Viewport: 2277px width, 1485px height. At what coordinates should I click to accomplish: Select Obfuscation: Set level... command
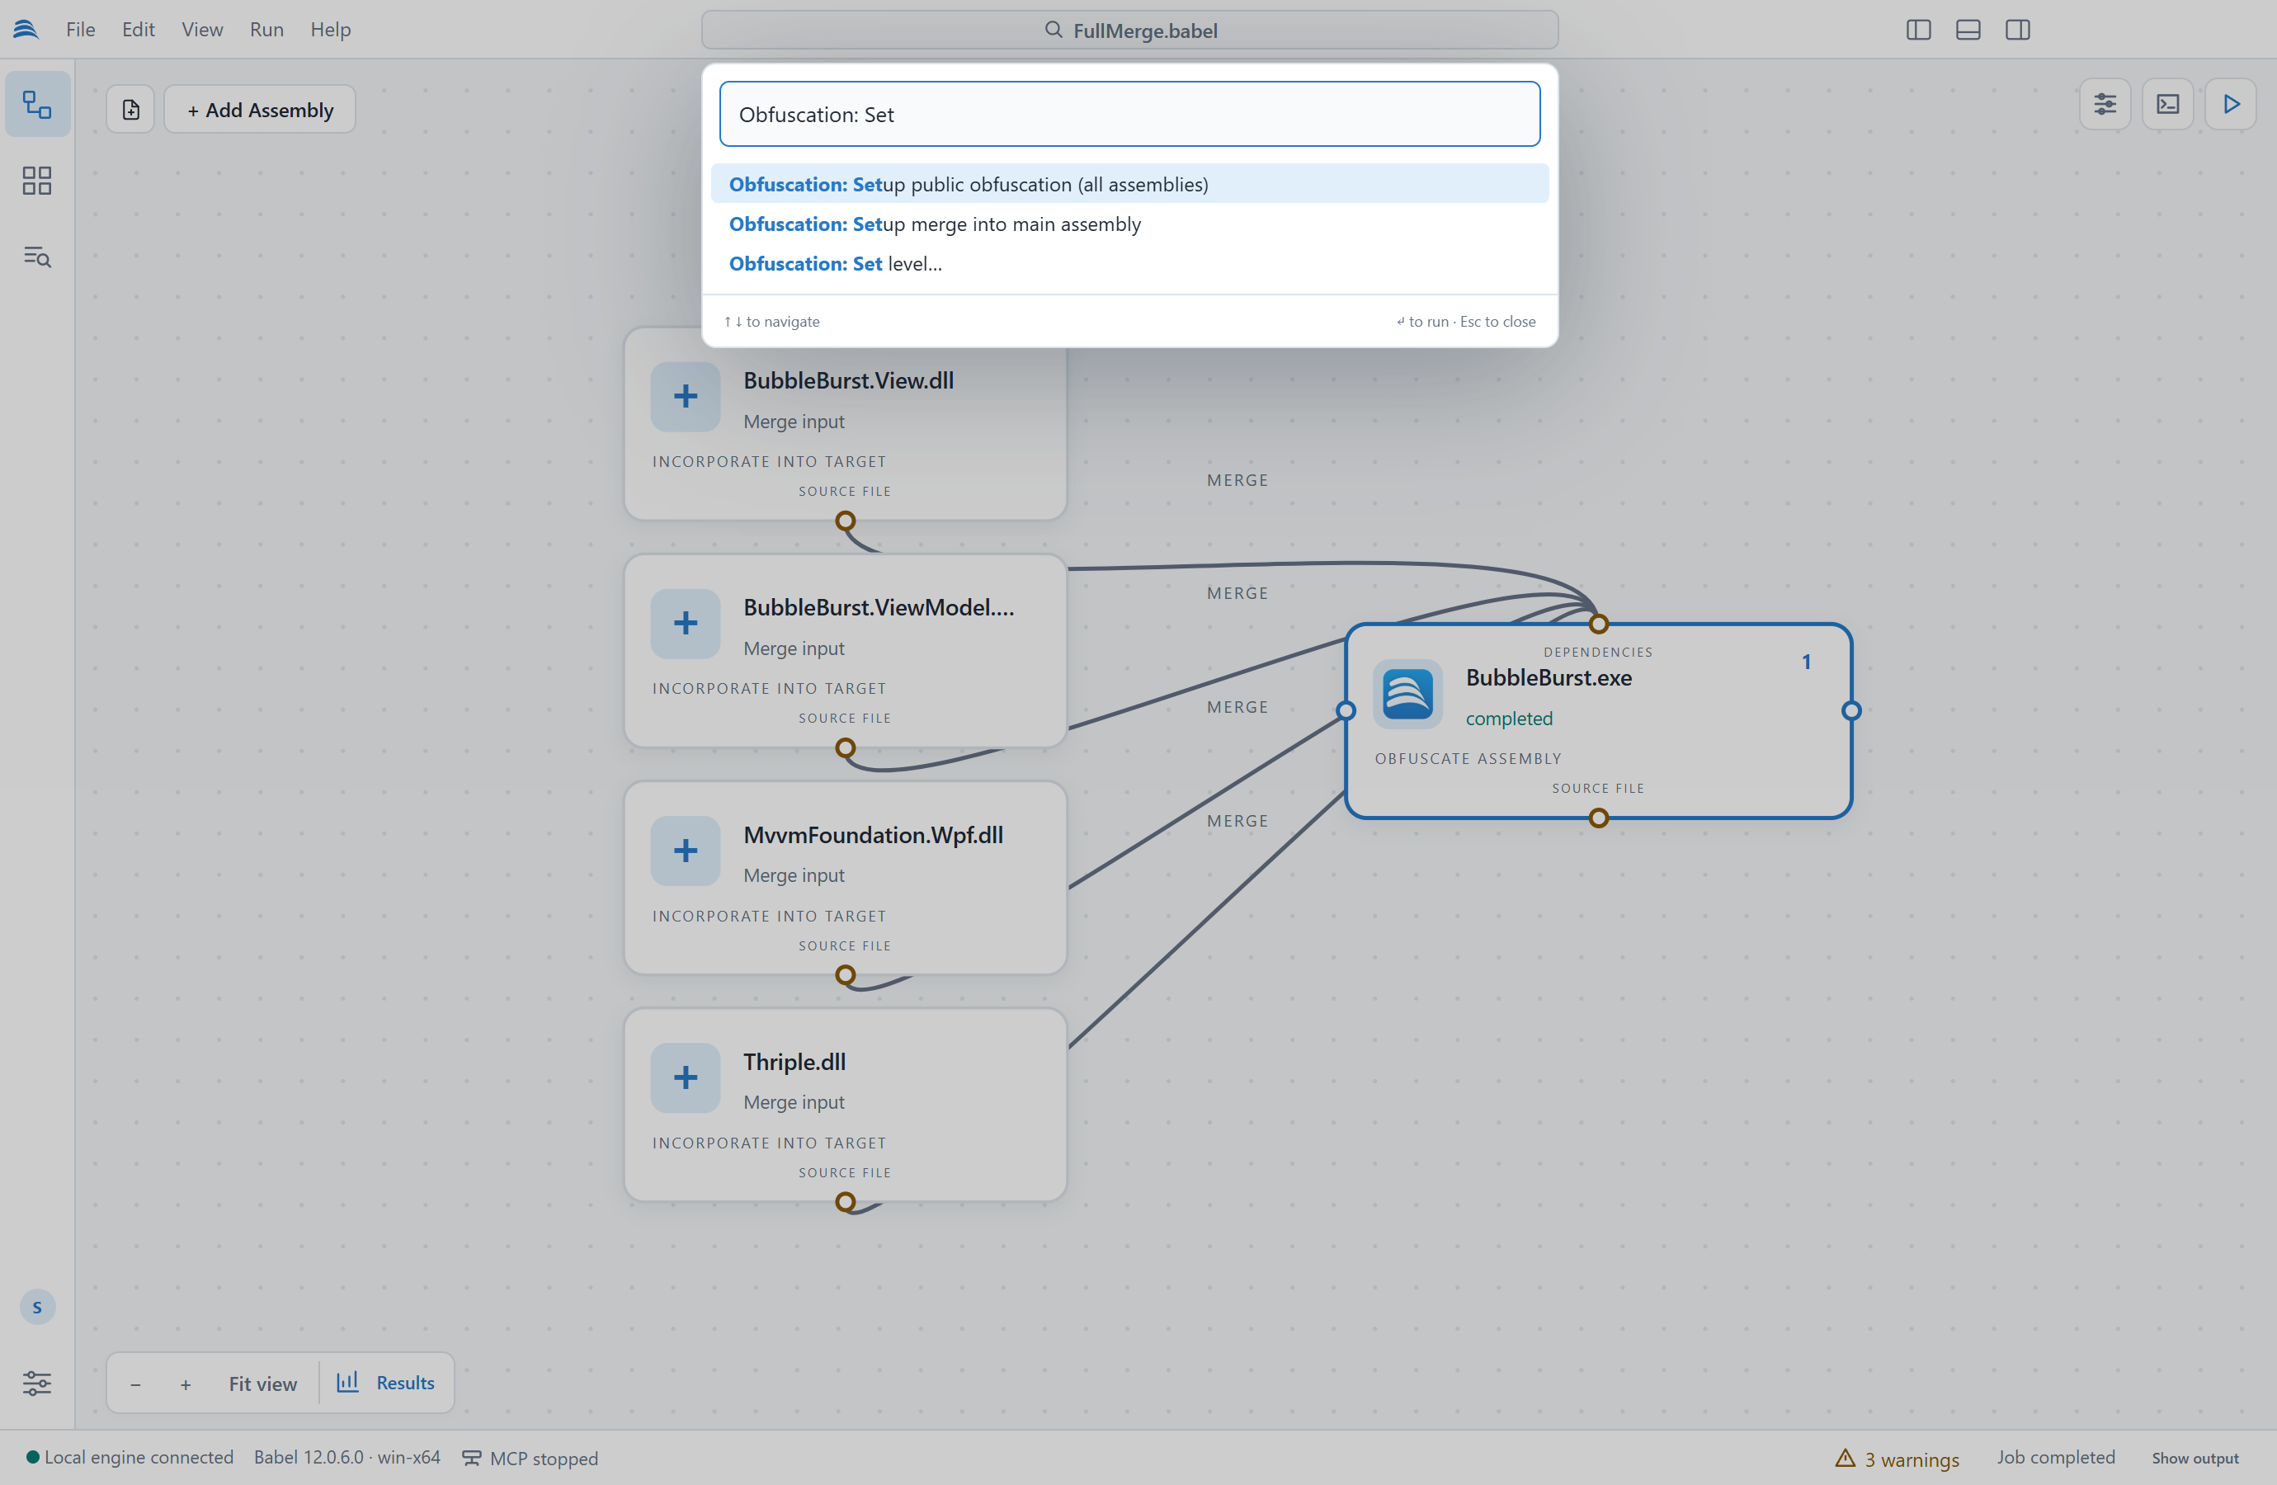click(1130, 263)
